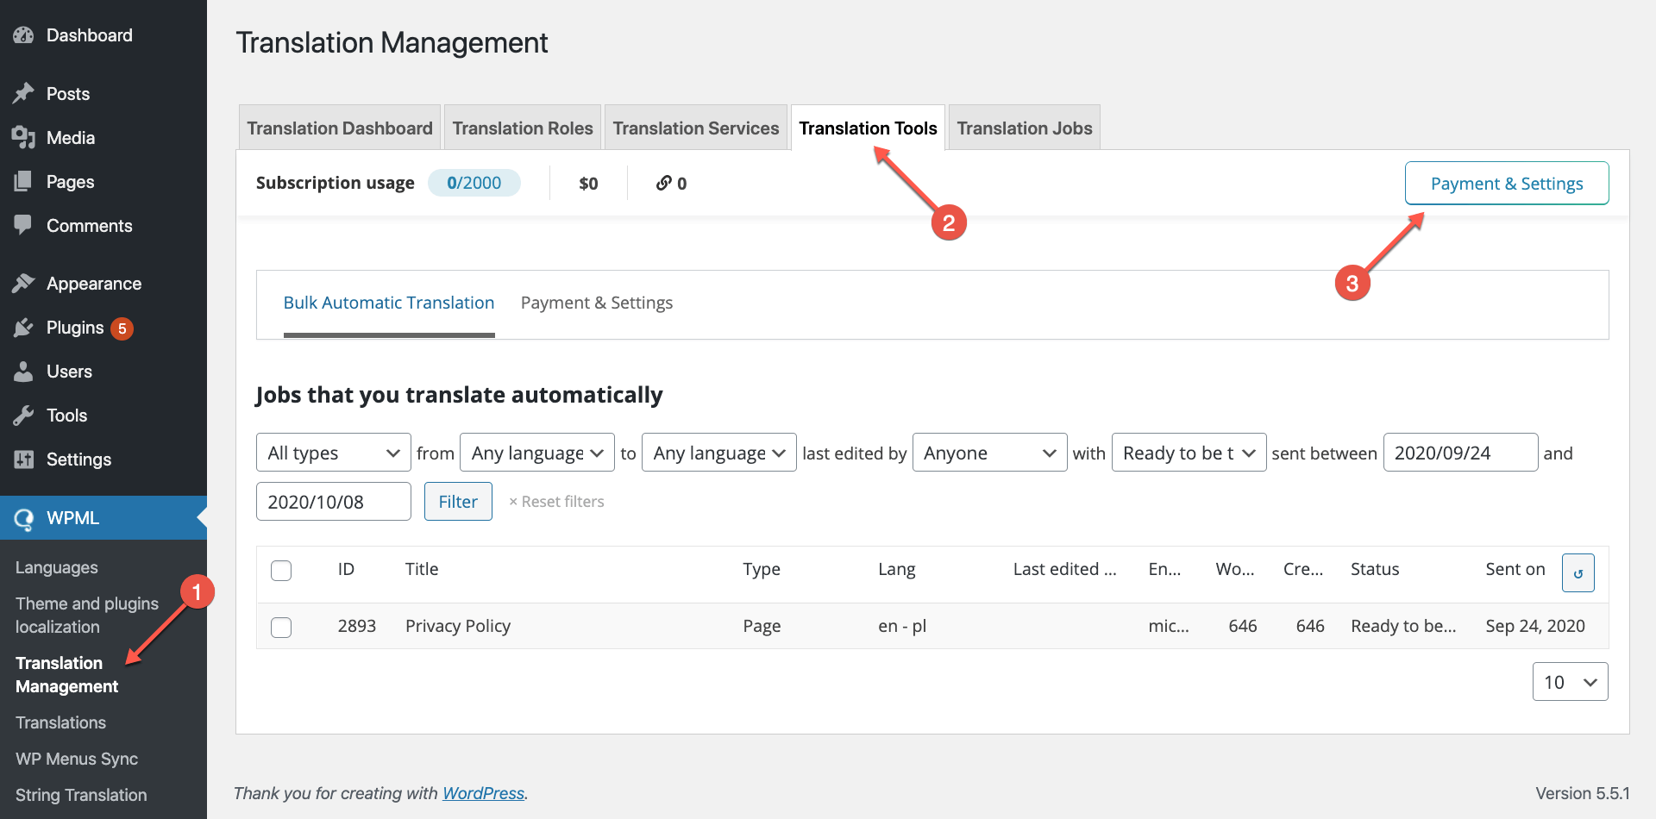Click the Plugins plug icon
The image size is (1656, 819).
[x=23, y=327]
